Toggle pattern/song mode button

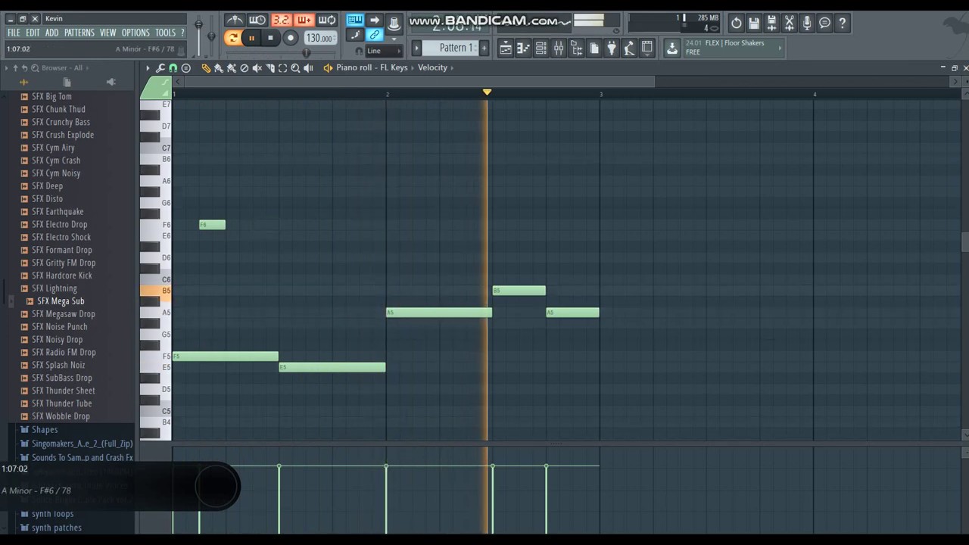coord(232,38)
